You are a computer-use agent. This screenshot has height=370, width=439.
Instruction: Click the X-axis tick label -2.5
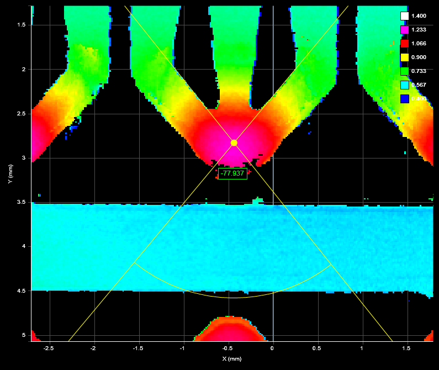(49, 348)
